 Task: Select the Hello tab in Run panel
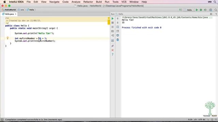point(120,14)
